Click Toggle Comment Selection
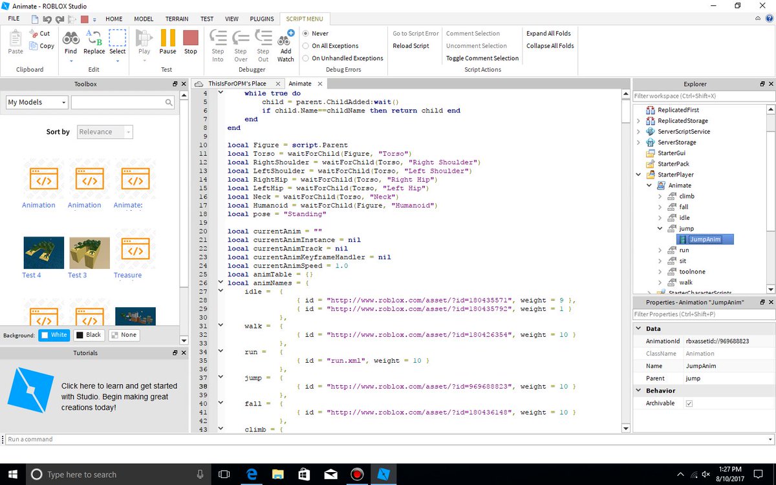Viewport: 776px width, 485px height. click(x=482, y=58)
